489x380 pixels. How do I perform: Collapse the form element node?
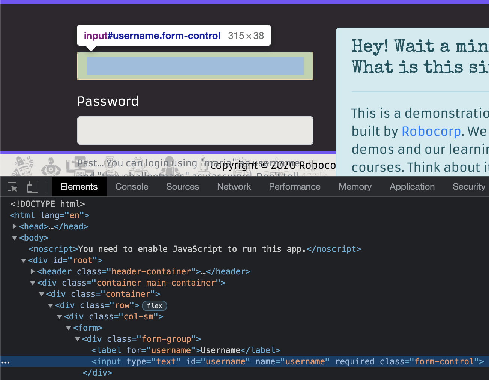[x=68, y=328]
